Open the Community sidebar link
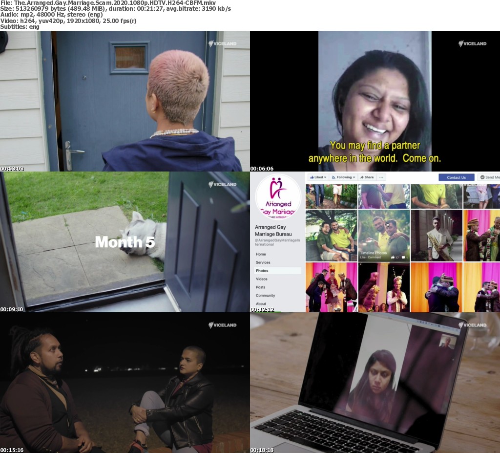 click(266, 296)
